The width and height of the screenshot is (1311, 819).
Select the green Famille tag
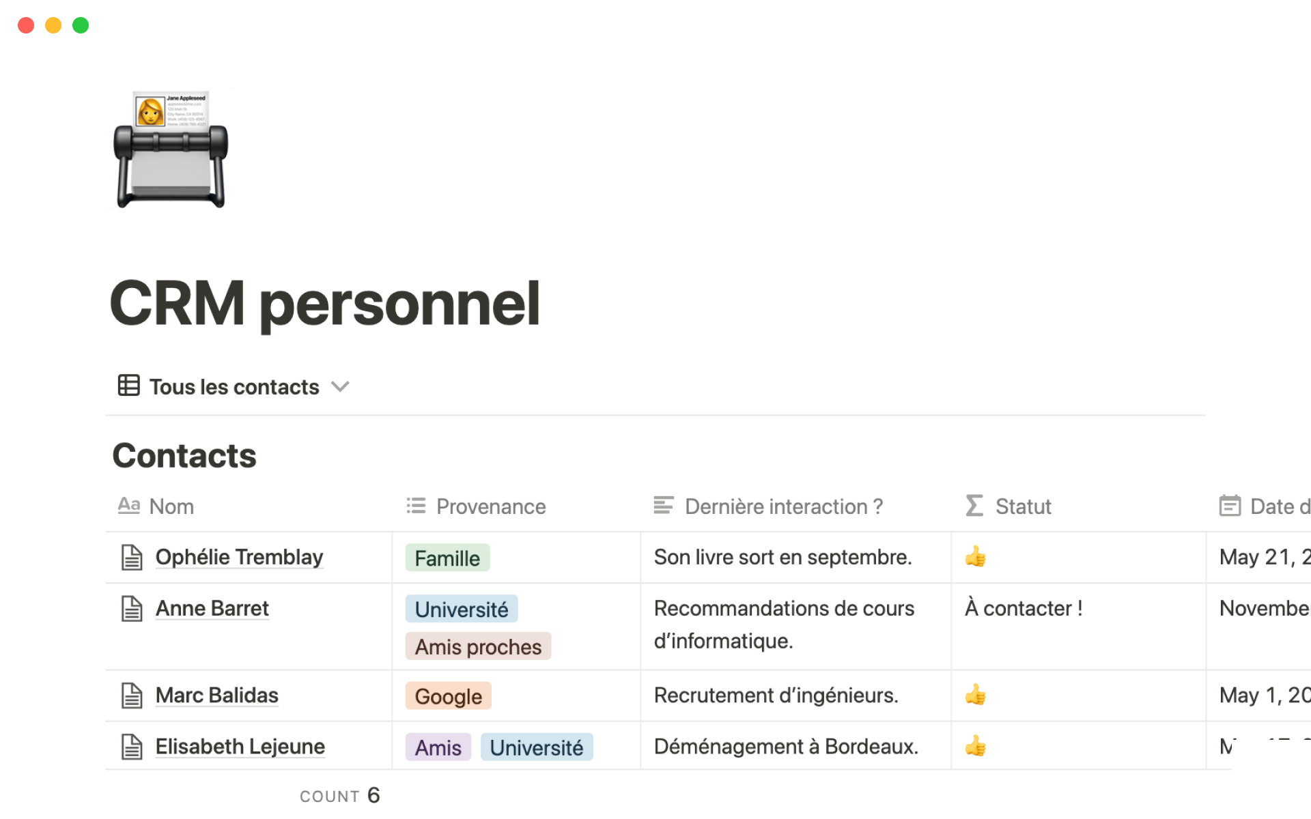coord(447,558)
